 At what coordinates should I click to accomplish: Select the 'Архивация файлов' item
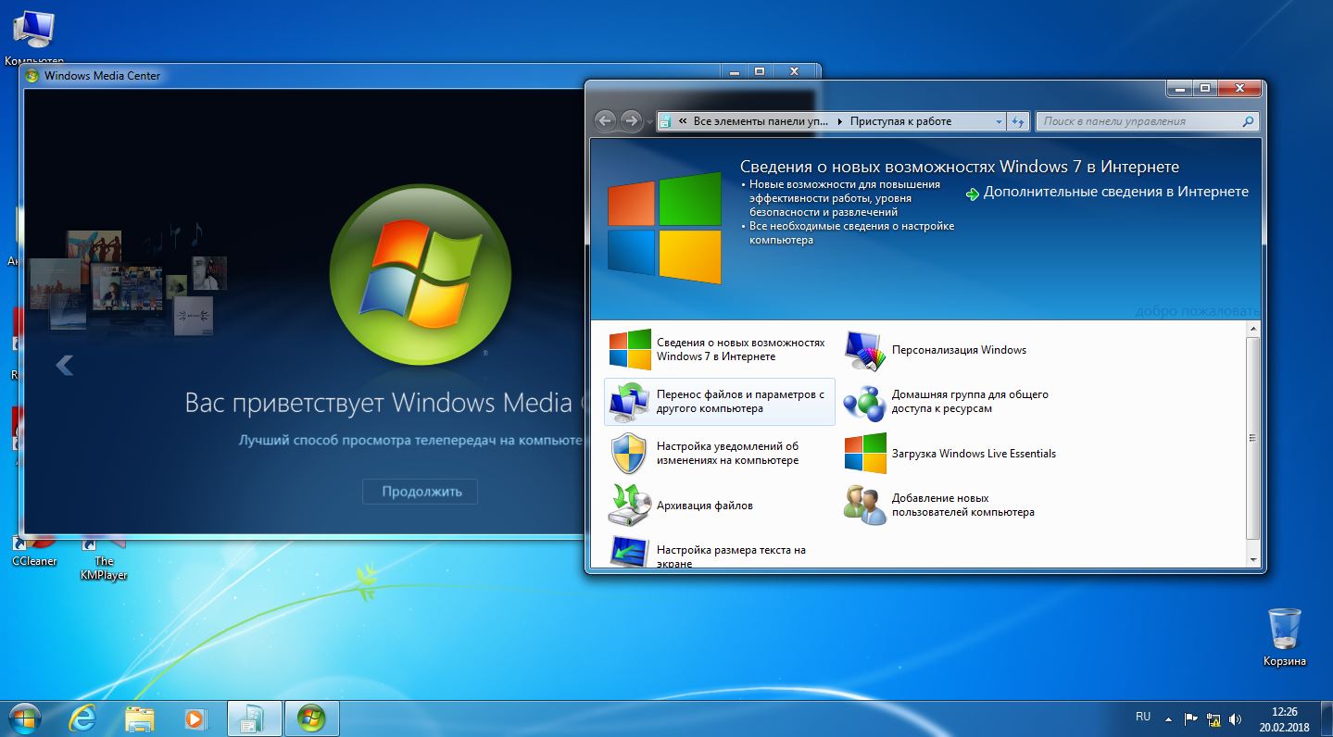coord(718,506)
